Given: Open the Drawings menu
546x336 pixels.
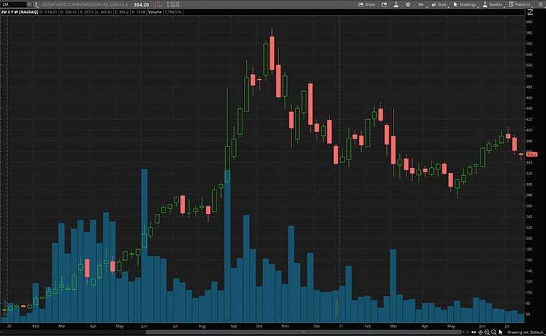Looking at the screenshot, I should click(x=465, y=4).
